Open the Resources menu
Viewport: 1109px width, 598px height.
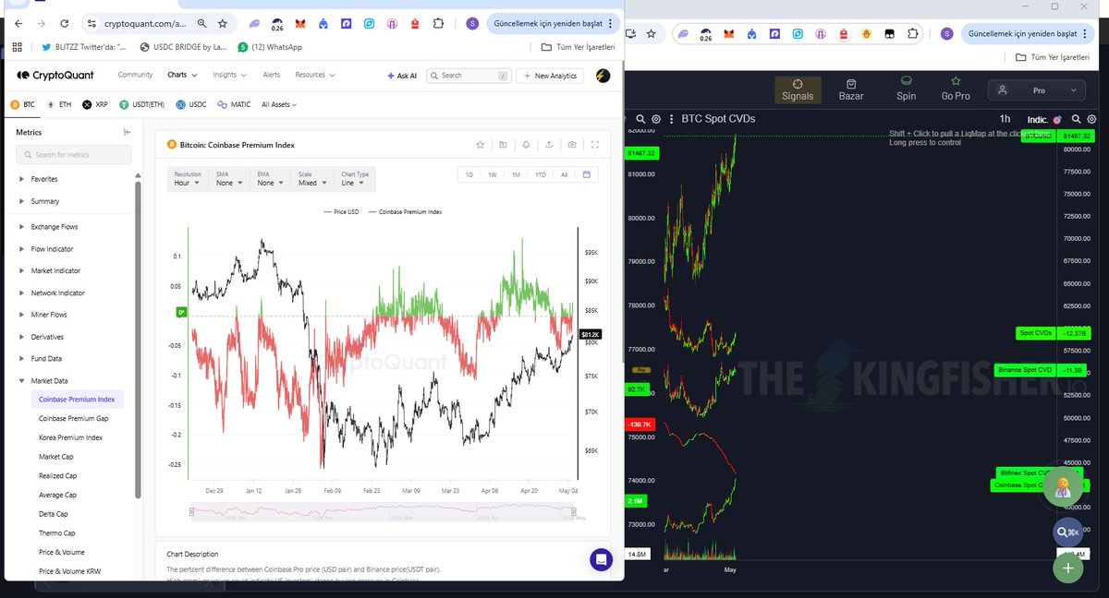click(313, 76)
